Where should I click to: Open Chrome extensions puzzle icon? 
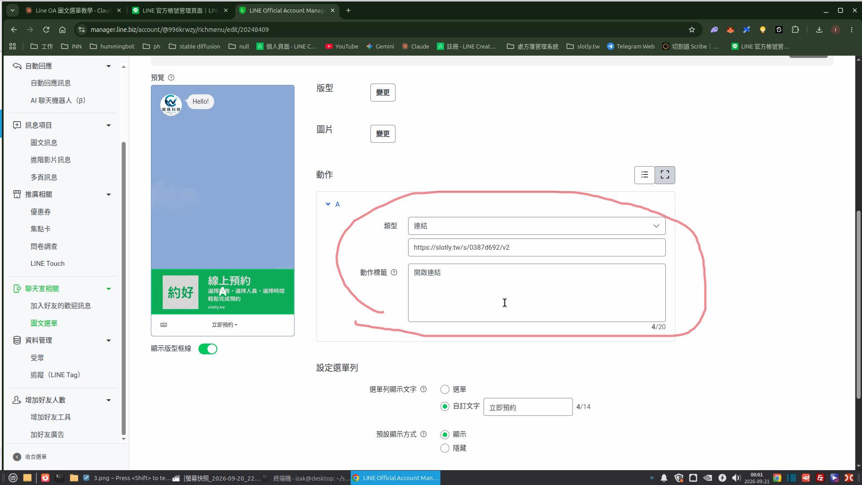tap(795, 30)
